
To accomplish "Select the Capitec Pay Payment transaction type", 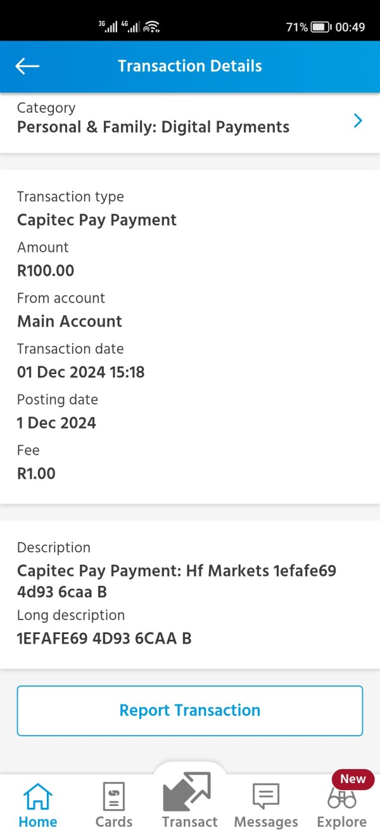I will click(x=97, y=220).
